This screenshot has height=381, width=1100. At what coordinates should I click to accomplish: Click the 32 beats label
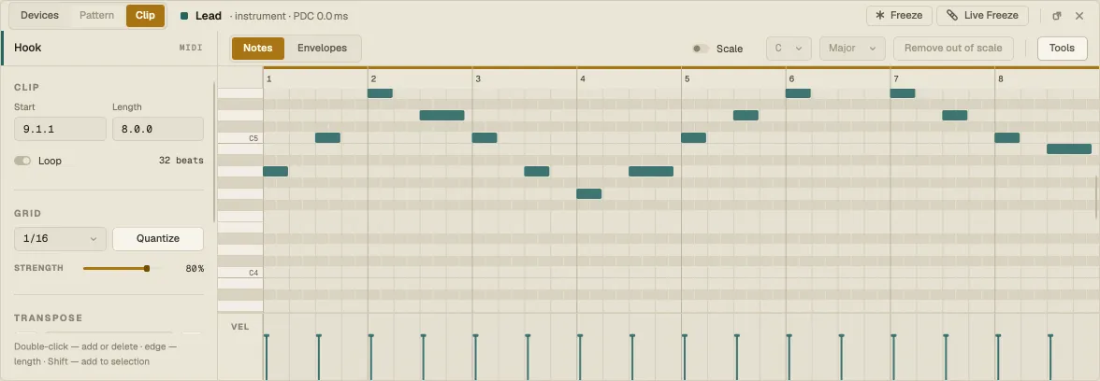181,161
